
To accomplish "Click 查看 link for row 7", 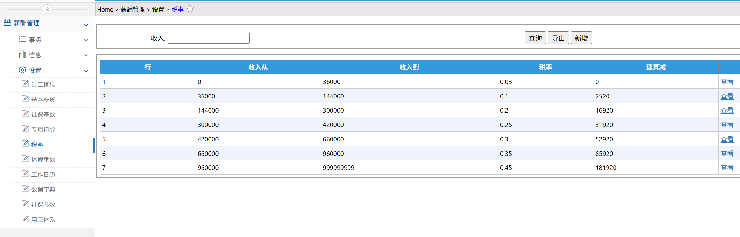I will 727,168.
